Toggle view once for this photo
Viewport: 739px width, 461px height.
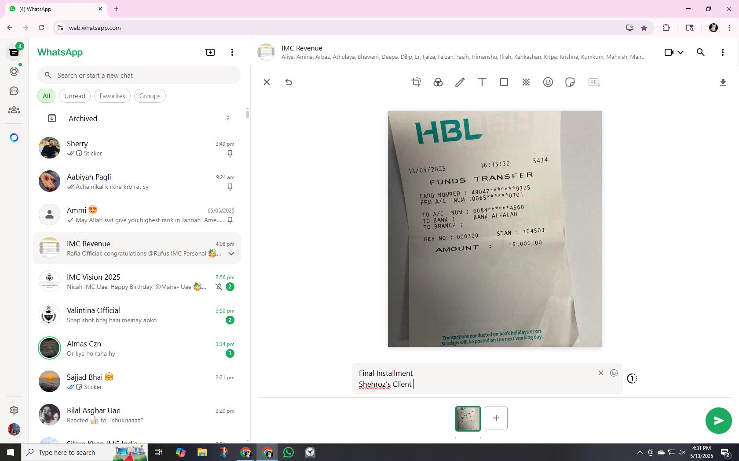click(632, 378)
